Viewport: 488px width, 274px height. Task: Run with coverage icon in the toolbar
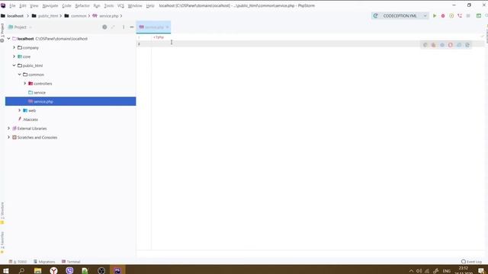coord(451,16)
